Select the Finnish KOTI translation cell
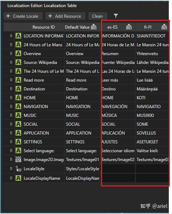This screenshot has width=172, height=214. (152, 98)
